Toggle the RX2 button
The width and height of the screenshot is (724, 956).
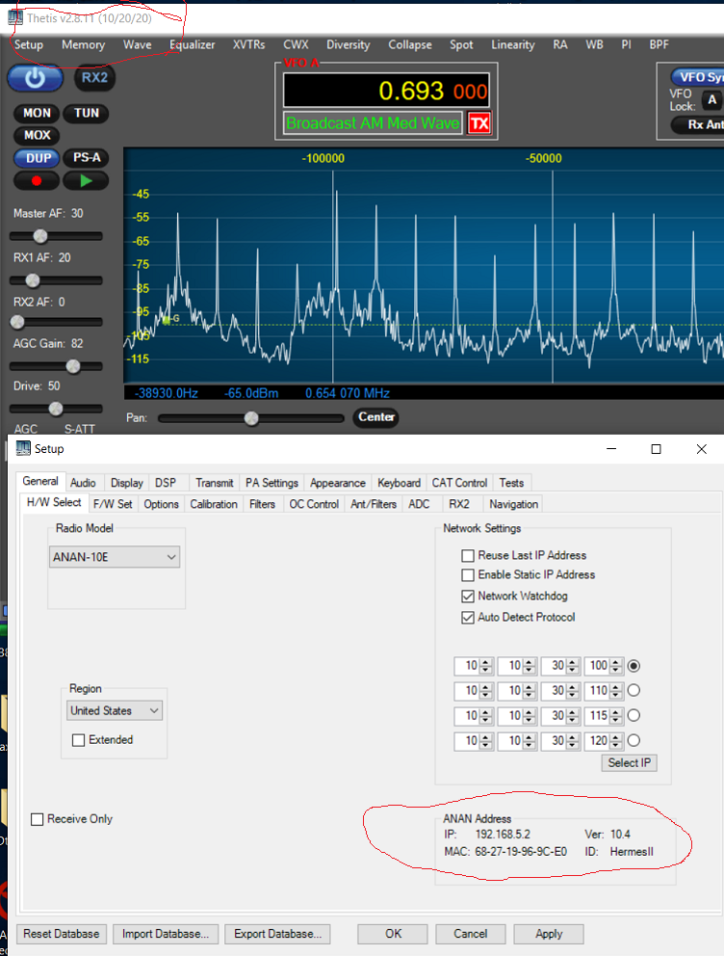[94, 78]
